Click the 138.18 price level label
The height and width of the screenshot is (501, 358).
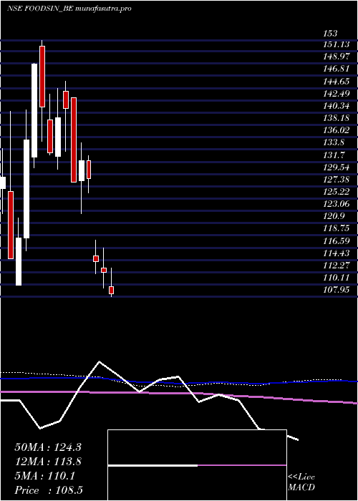[337, 118]
